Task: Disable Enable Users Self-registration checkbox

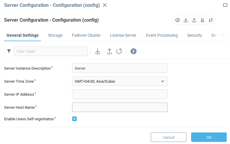Action: tap(74, 119)
